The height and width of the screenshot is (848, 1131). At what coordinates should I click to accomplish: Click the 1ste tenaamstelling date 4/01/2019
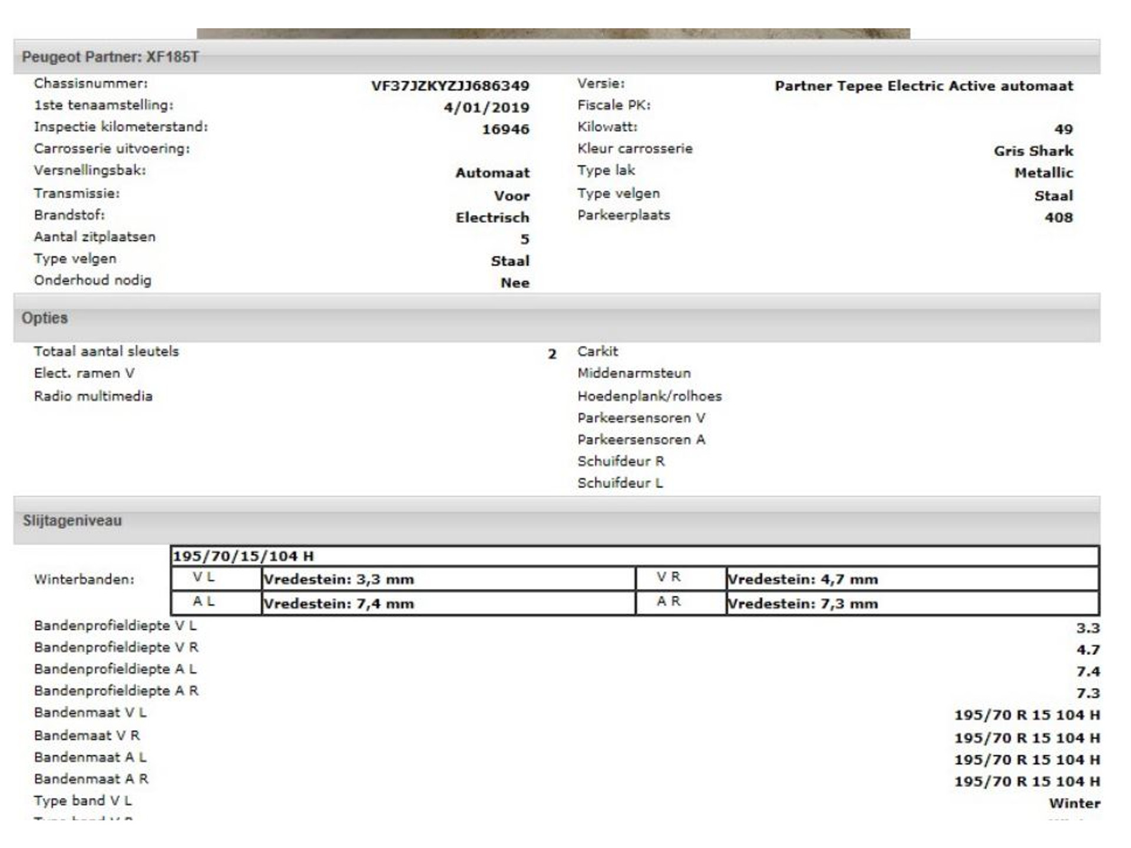point(487,108)
